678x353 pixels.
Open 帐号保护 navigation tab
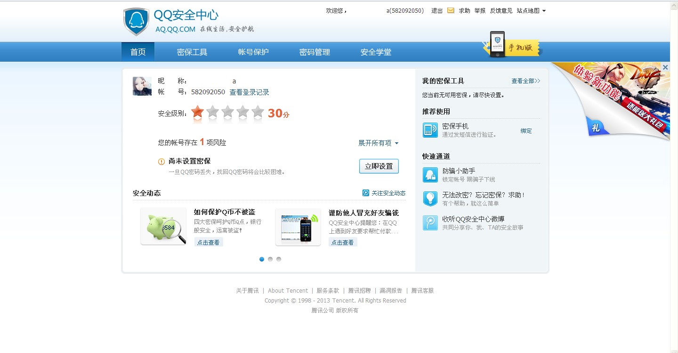[x=253, y=52]
